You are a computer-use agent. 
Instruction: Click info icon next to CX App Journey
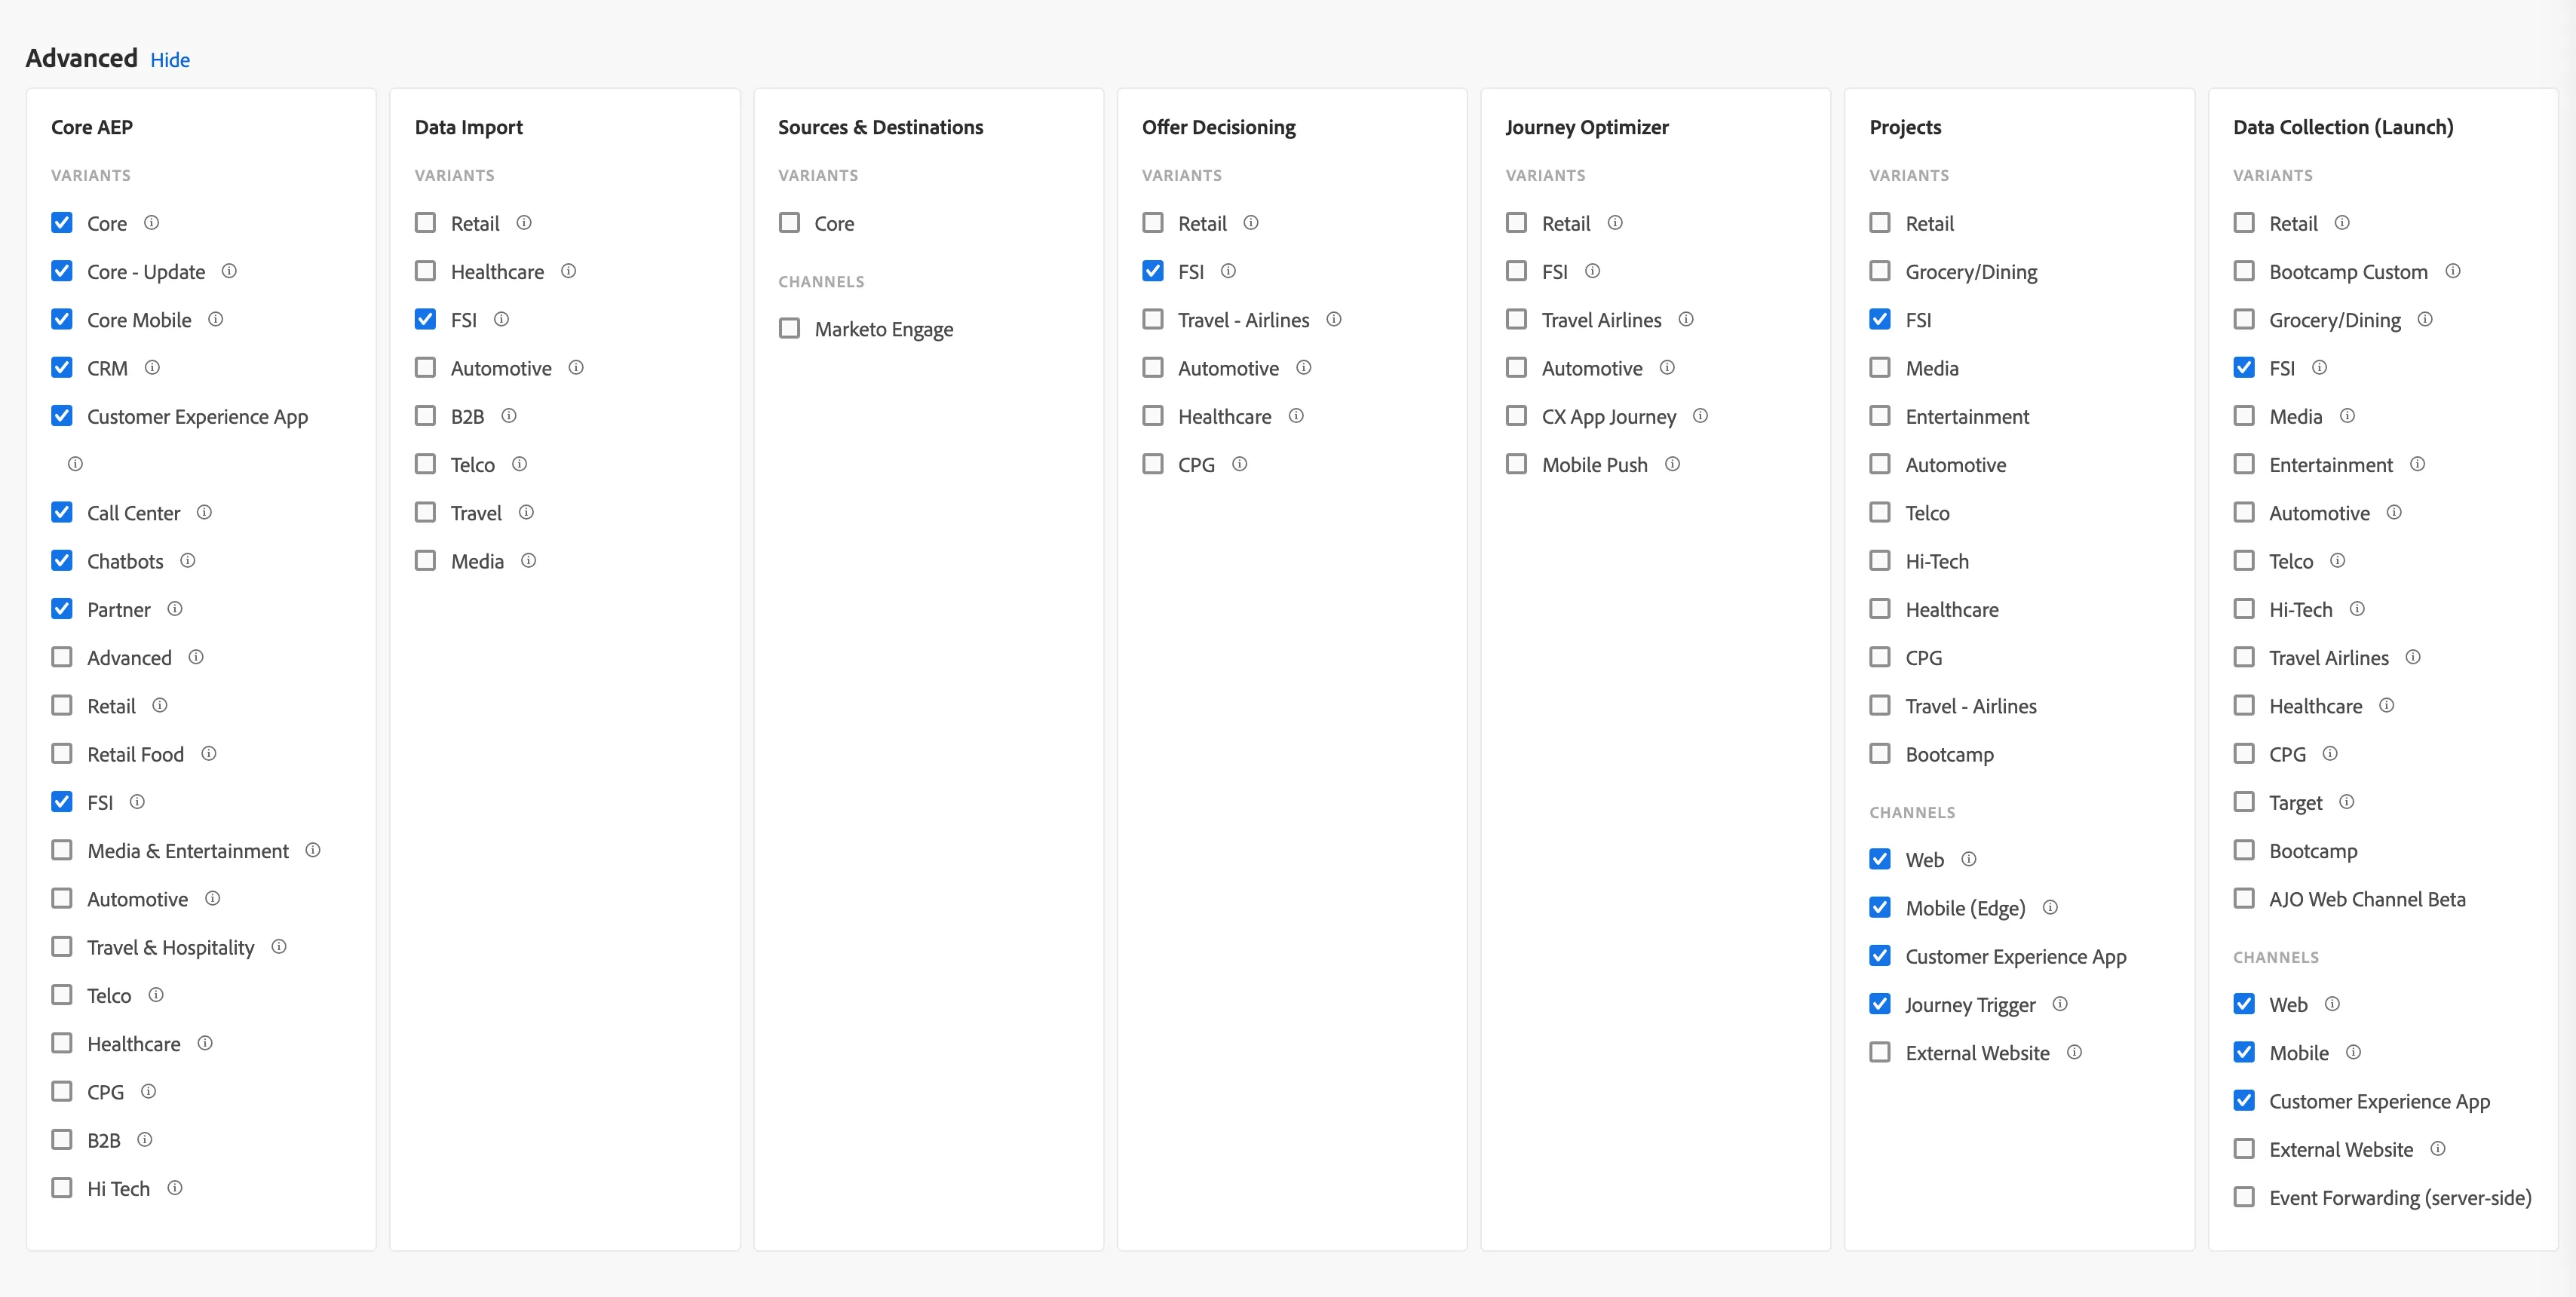point(1700,415)
